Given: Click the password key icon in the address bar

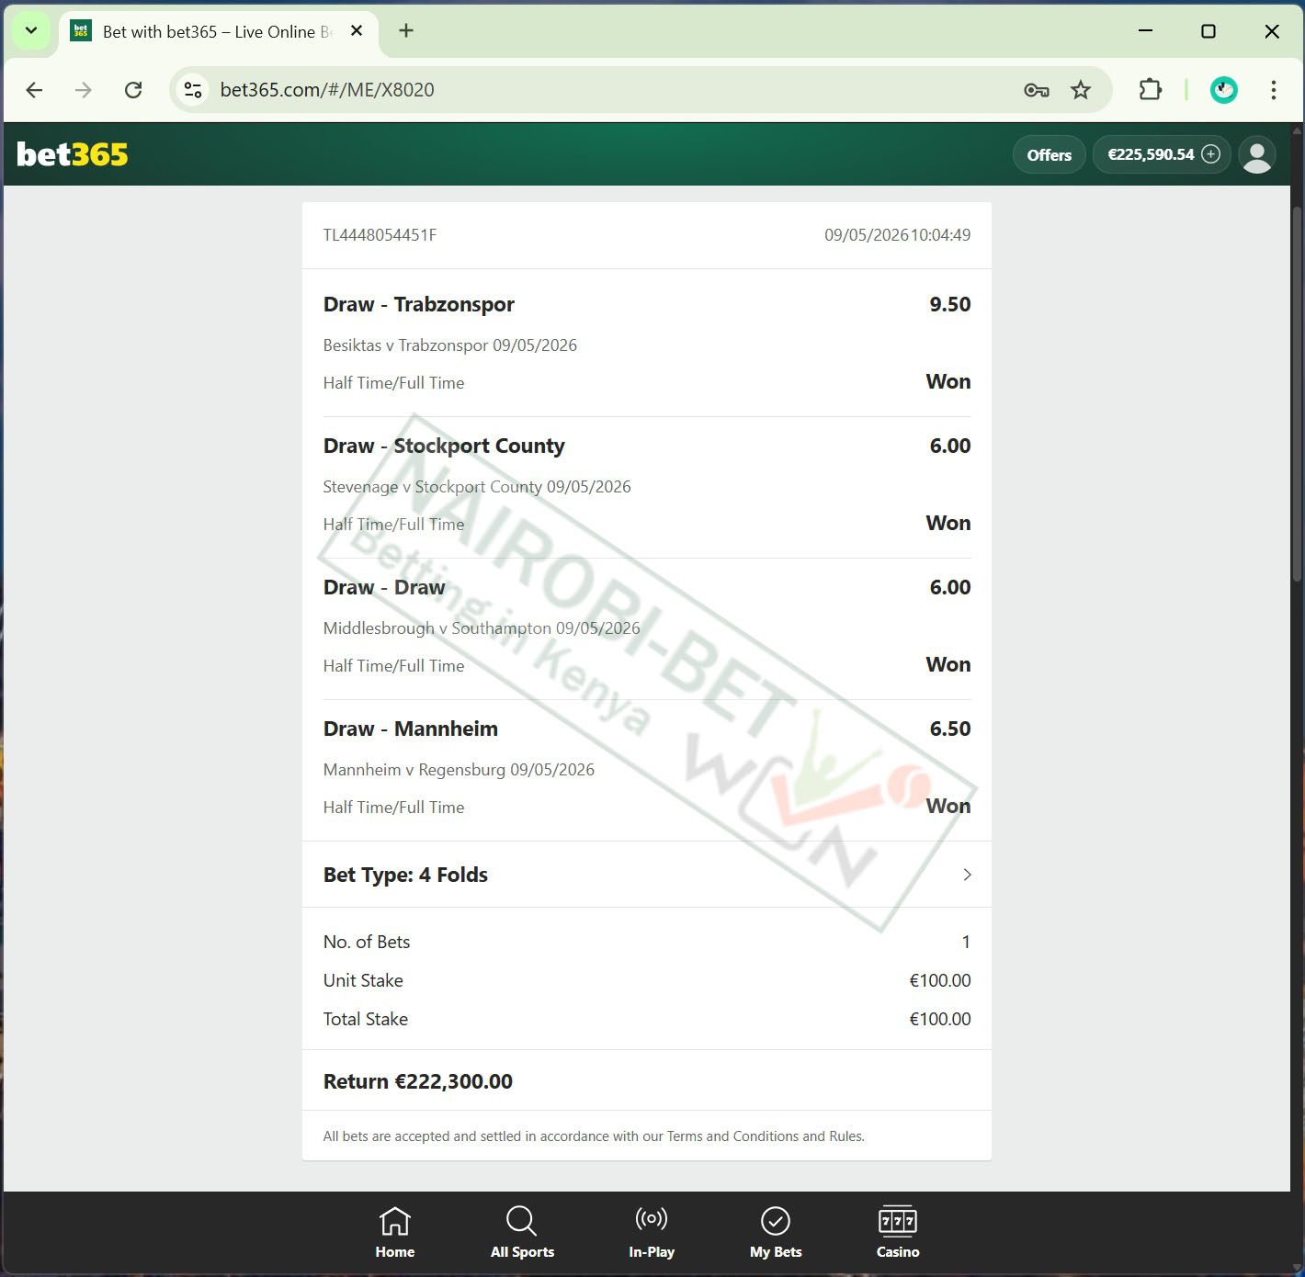Looking at the screenshot, I should [x=1037, y=90].
